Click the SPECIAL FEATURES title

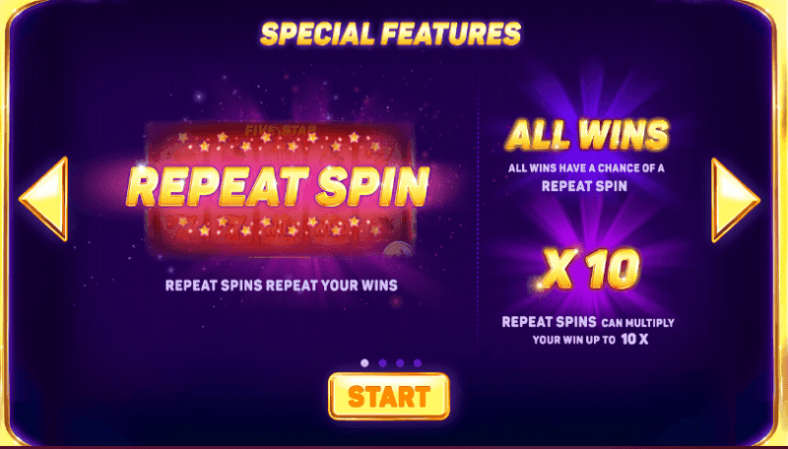pos(390,34)
